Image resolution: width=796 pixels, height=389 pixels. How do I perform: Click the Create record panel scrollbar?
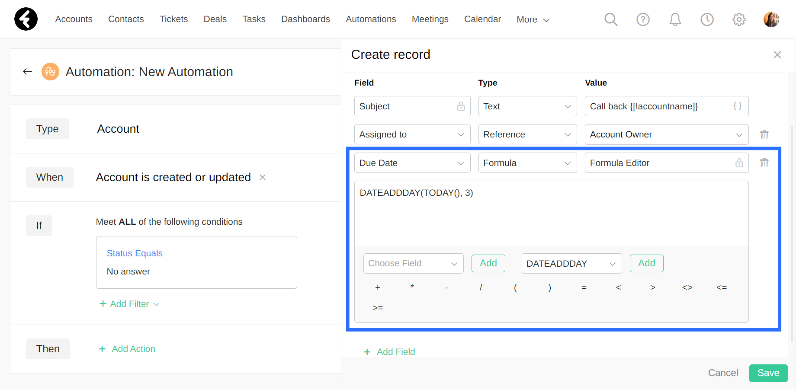(x=793, y=233)
